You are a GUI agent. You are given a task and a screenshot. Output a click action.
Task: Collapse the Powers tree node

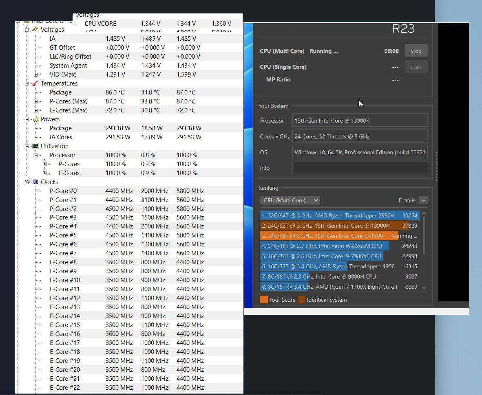coord(27,119)
